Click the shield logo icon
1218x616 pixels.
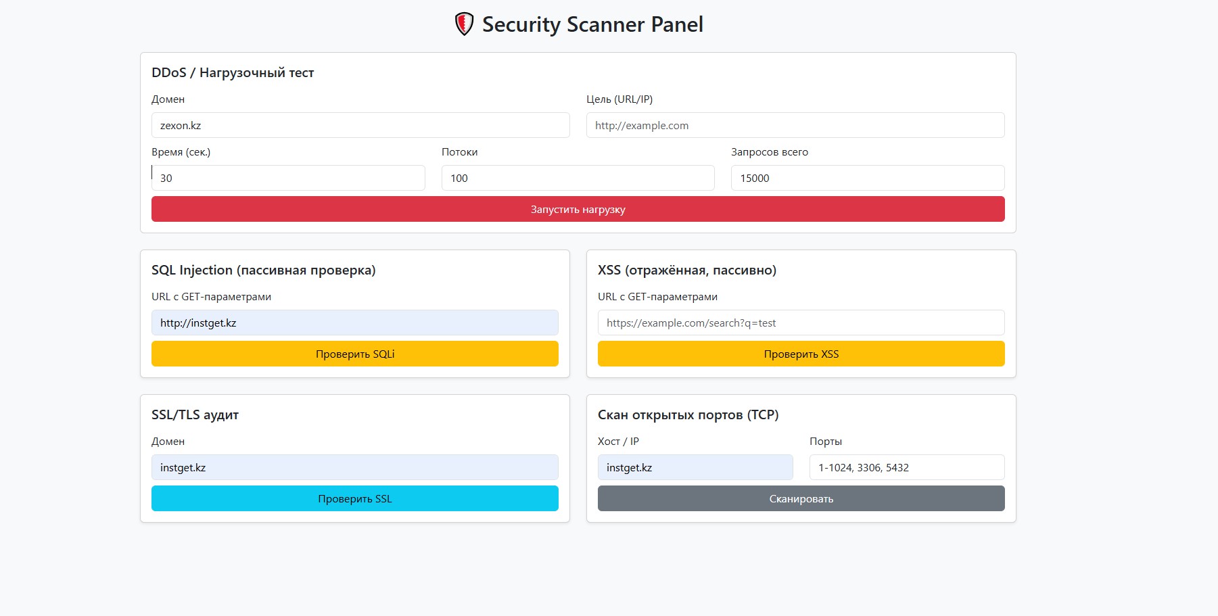tap(464, 24)
